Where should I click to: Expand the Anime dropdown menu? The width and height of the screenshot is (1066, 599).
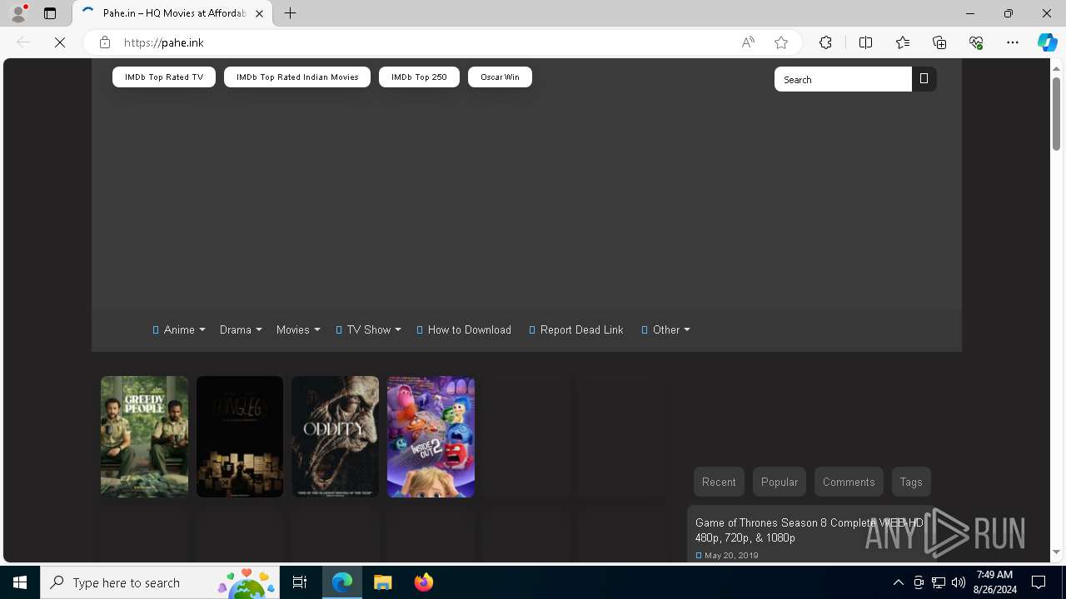[x=179, y=329]
